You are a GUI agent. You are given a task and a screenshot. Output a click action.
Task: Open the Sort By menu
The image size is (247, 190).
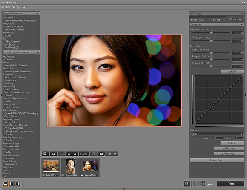coord(16,7)
